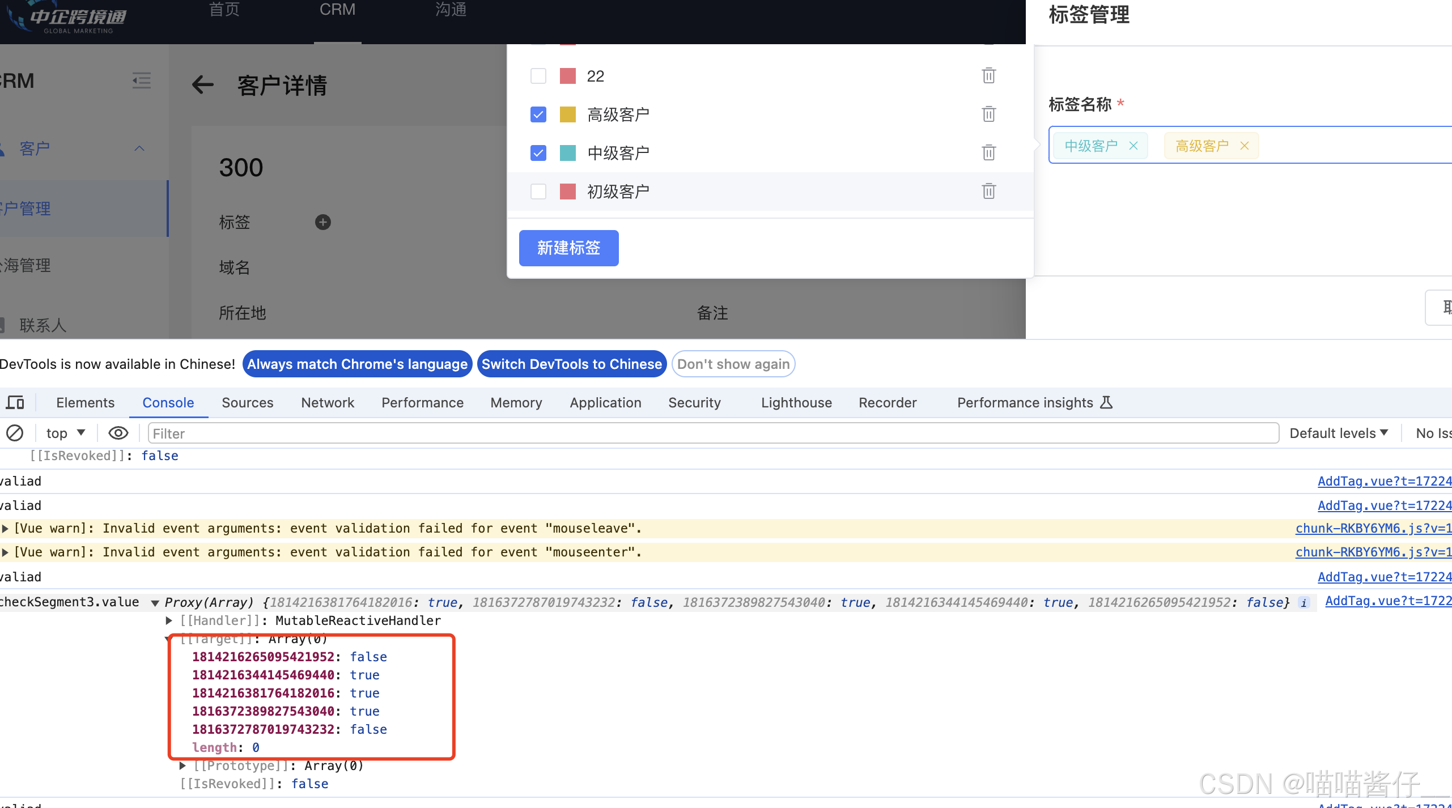Create a live expression with the eye icon

pyautogui.click(x=117, y=433)
